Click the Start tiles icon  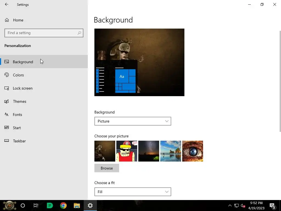7,127
